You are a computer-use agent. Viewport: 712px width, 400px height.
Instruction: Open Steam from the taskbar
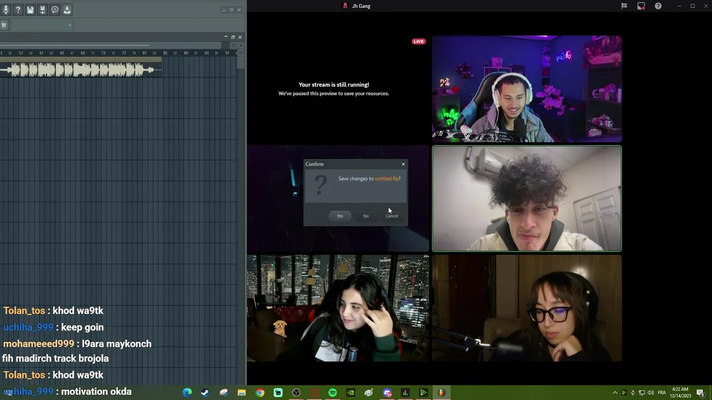point(205,393)
